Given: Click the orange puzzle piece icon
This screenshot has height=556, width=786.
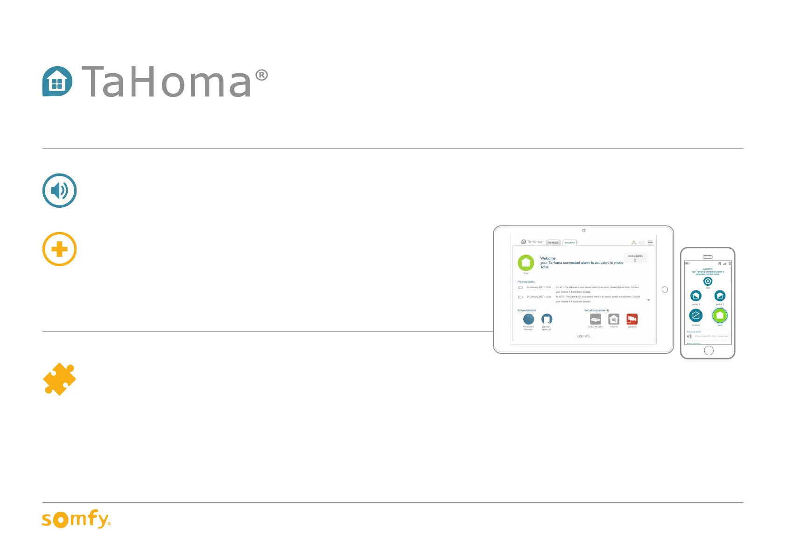Looking at the screenshot, I should 59,379.
